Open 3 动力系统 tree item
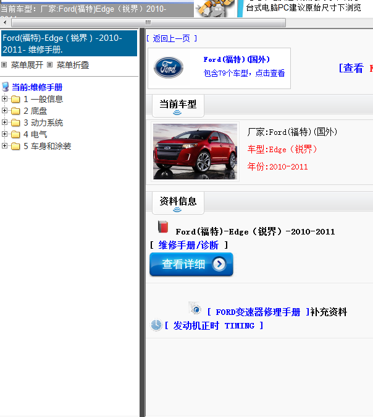The image size is (373, 417). pos(43,123)
